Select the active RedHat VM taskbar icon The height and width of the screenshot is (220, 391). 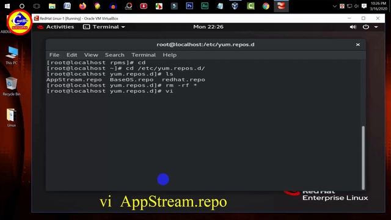(281, 6)
